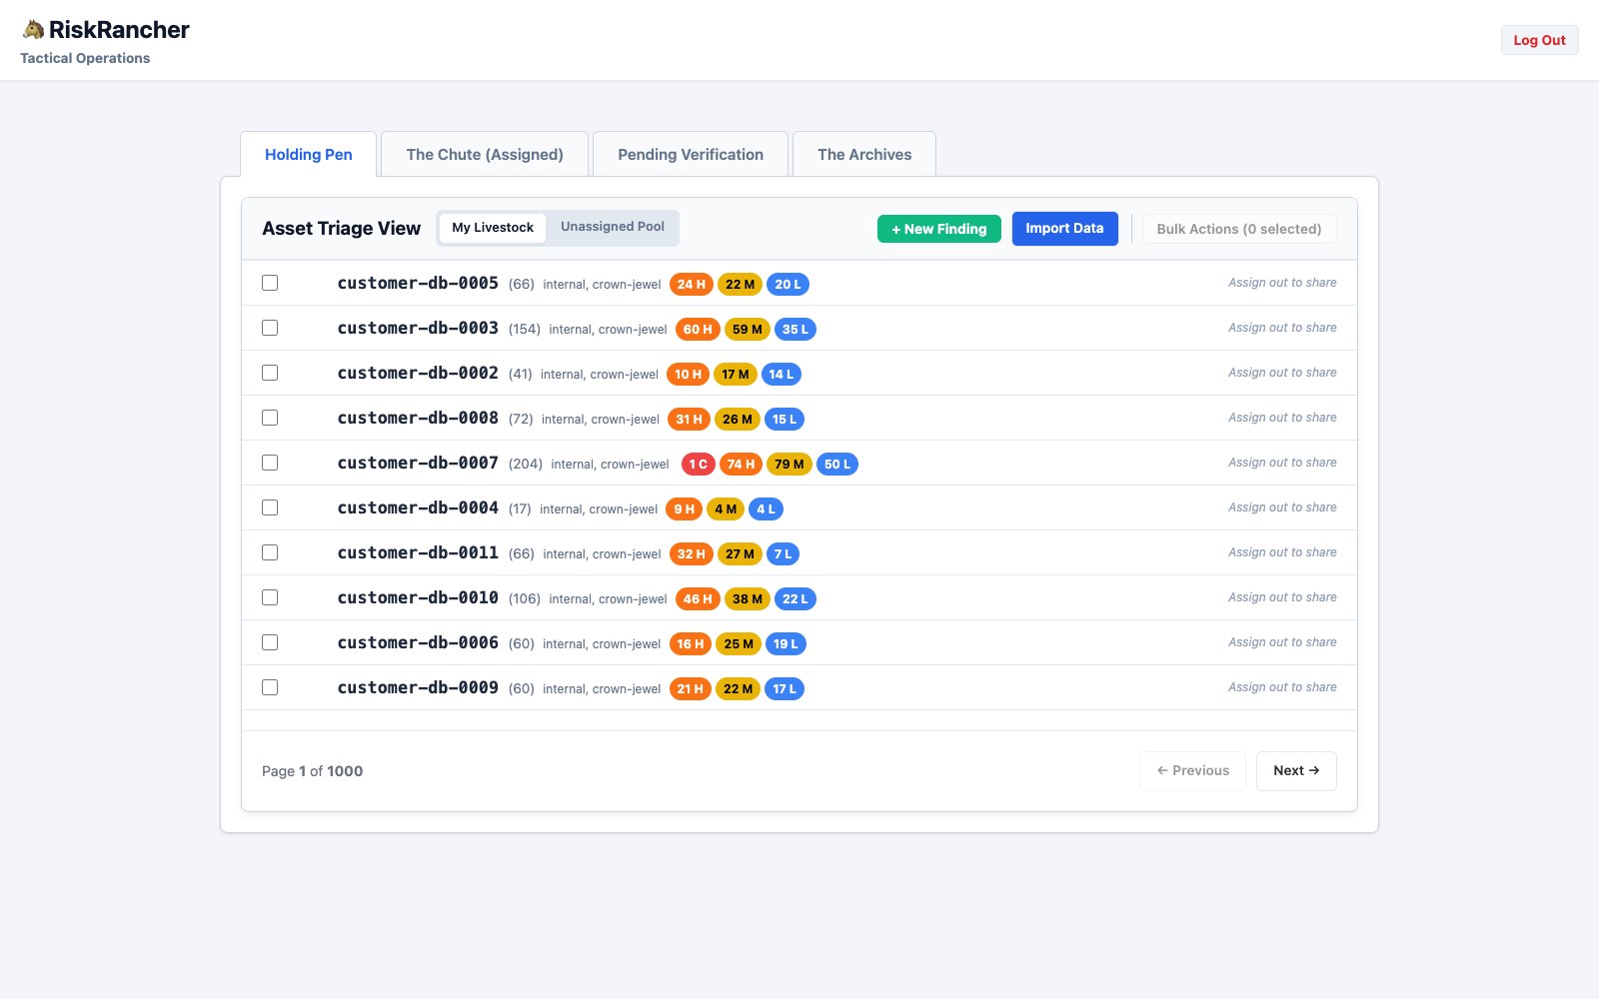Click the 1 C critical badge on customer-db-0007
The image size is (1599, 999).
[699, 464]
